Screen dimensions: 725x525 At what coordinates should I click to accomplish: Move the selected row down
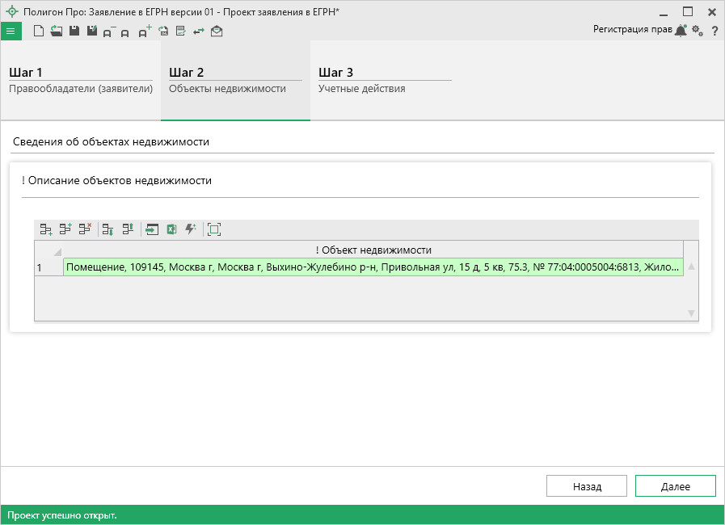click(108, 229)
